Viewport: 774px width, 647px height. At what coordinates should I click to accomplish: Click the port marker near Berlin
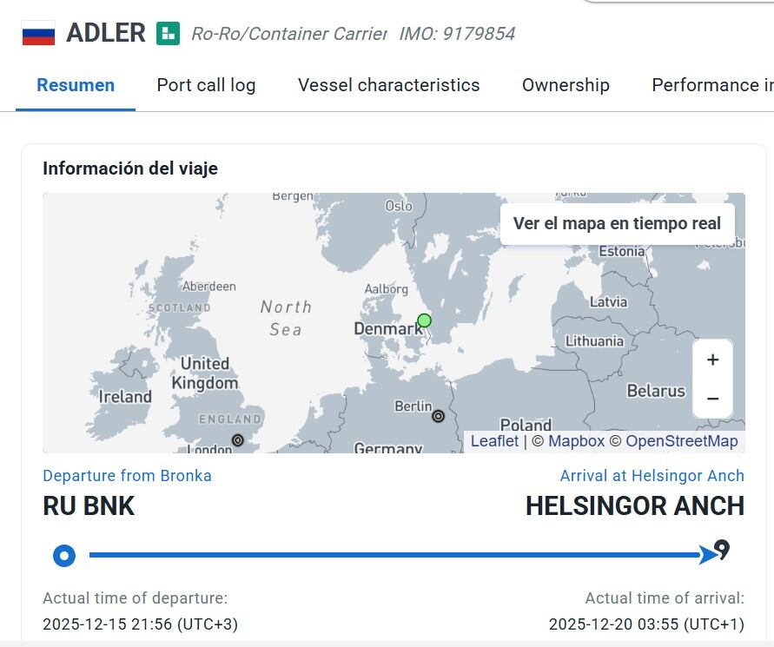(x=438, y=416)
